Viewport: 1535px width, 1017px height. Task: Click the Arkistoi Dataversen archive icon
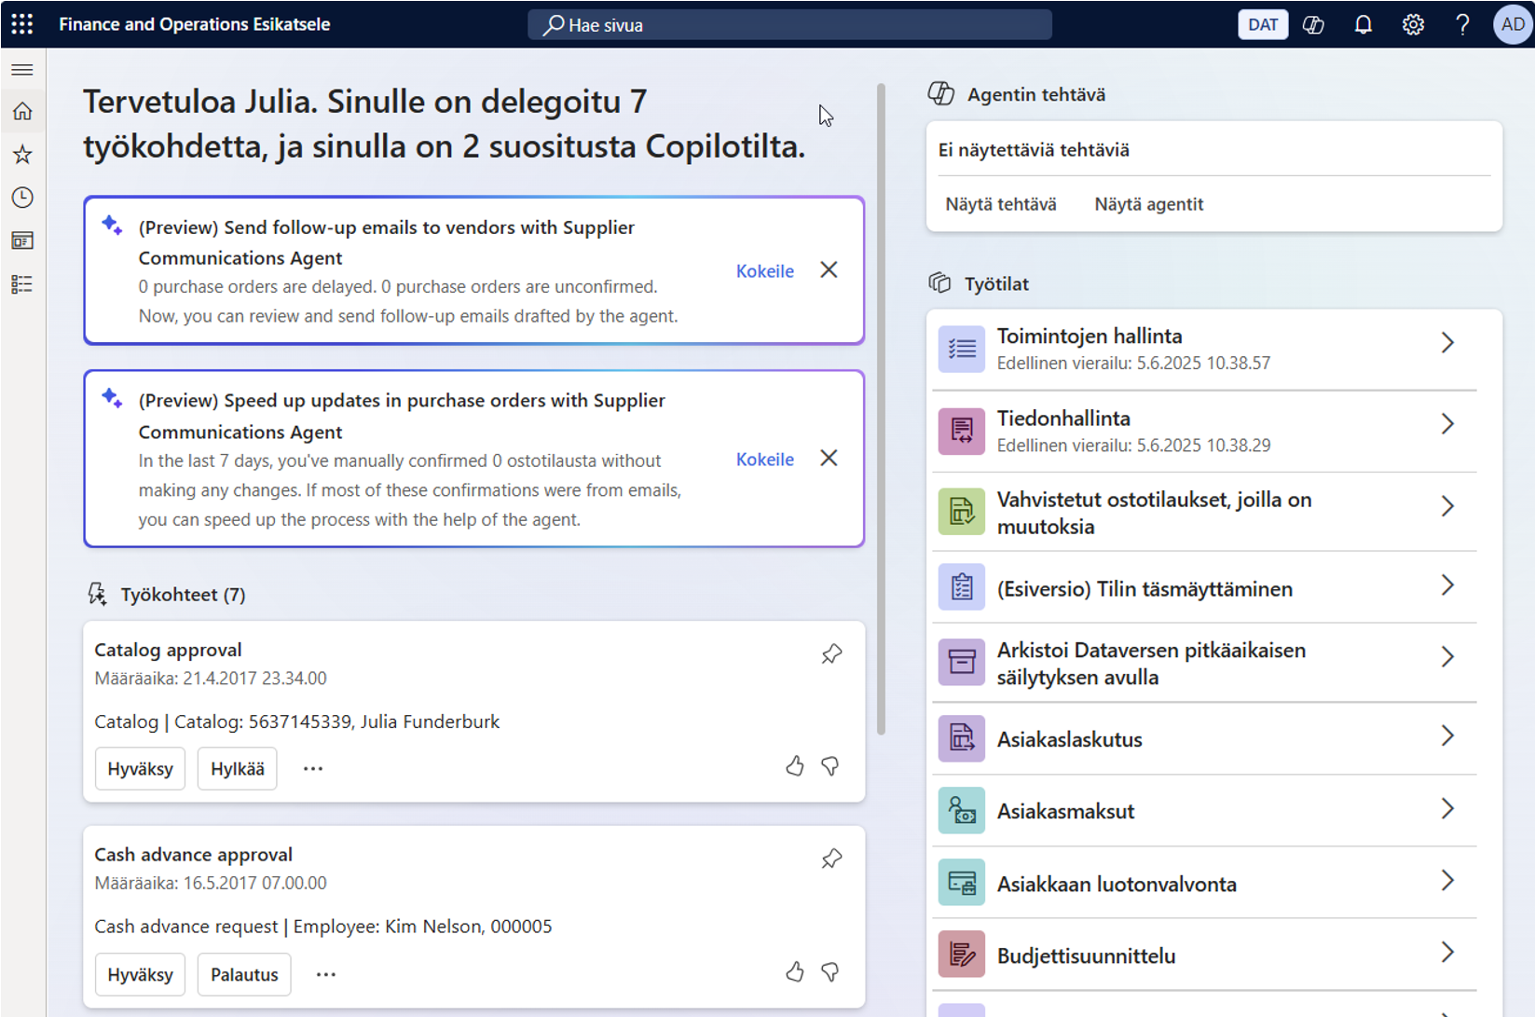pos(962,662)
